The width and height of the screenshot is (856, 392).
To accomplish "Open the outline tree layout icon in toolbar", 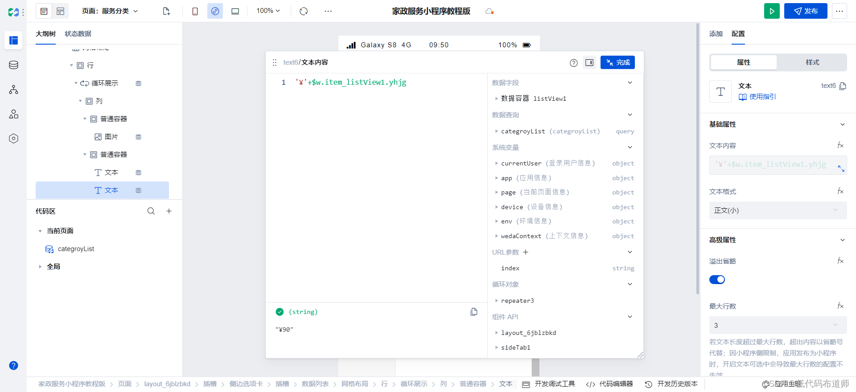I will (44, 11).
